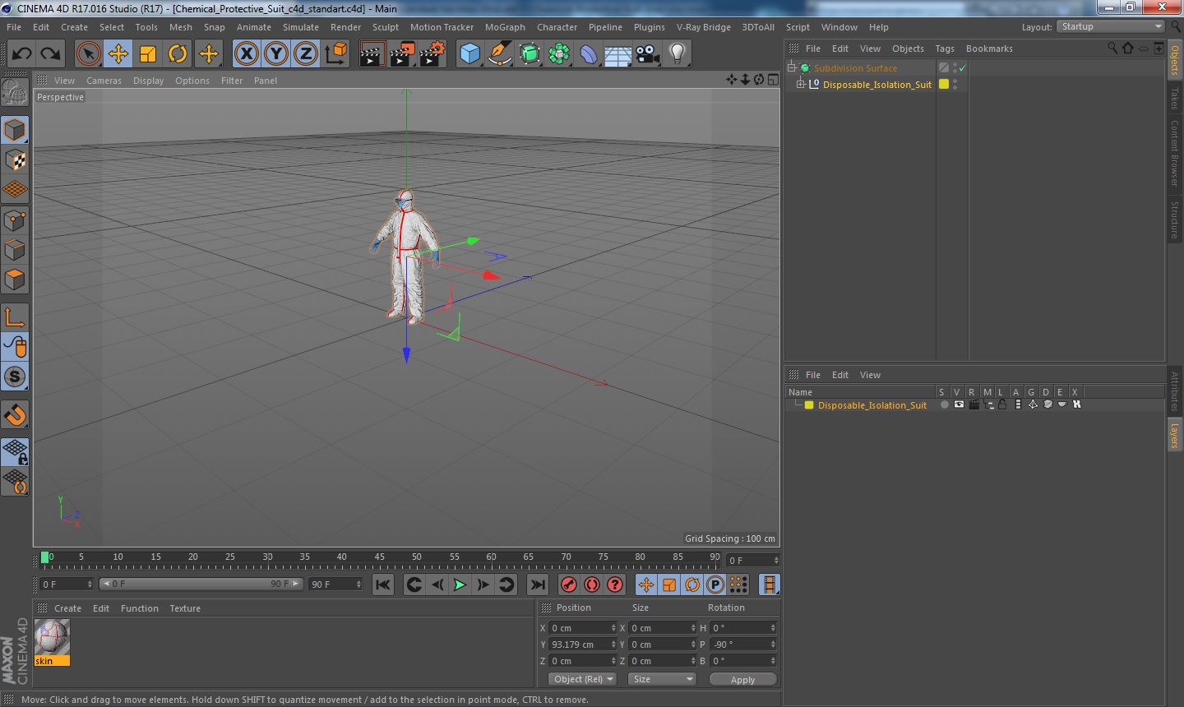Open the Object (Rel) dropdown
Viewport: 1184px width, 707px height.
tap(583, 679)
